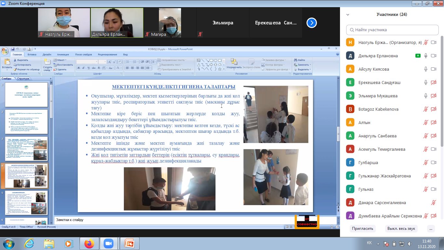Click microphone icon next to Айсулу Киясова
Screen dimensions: 444x250
pos(425,69)
